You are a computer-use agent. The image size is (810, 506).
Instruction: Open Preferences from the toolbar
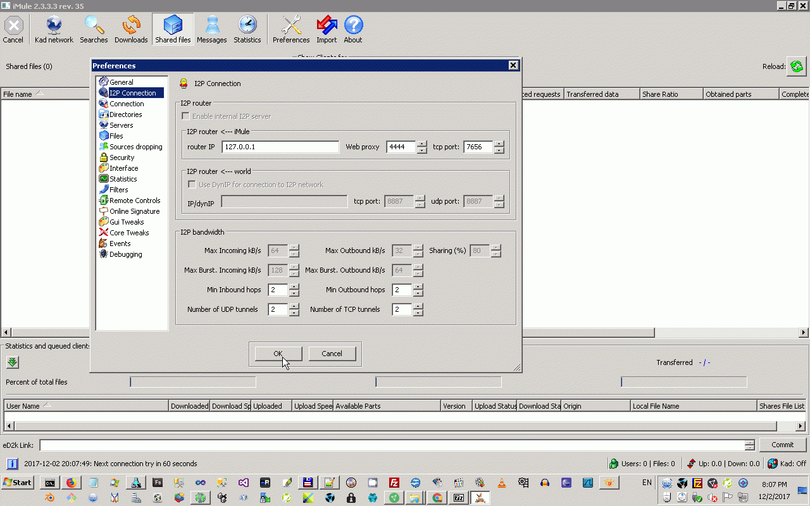tap(291, 30)
